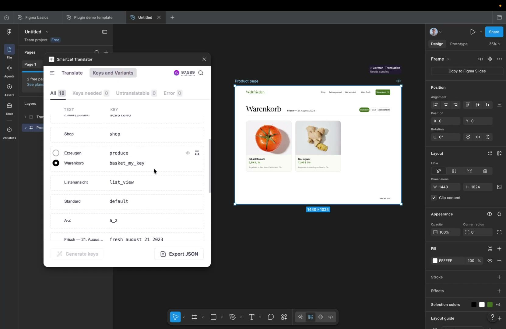Click the variant settings icon for Erzeugen row
The height and width of the screenshot is (329, 506).
(x=197, y=153)
